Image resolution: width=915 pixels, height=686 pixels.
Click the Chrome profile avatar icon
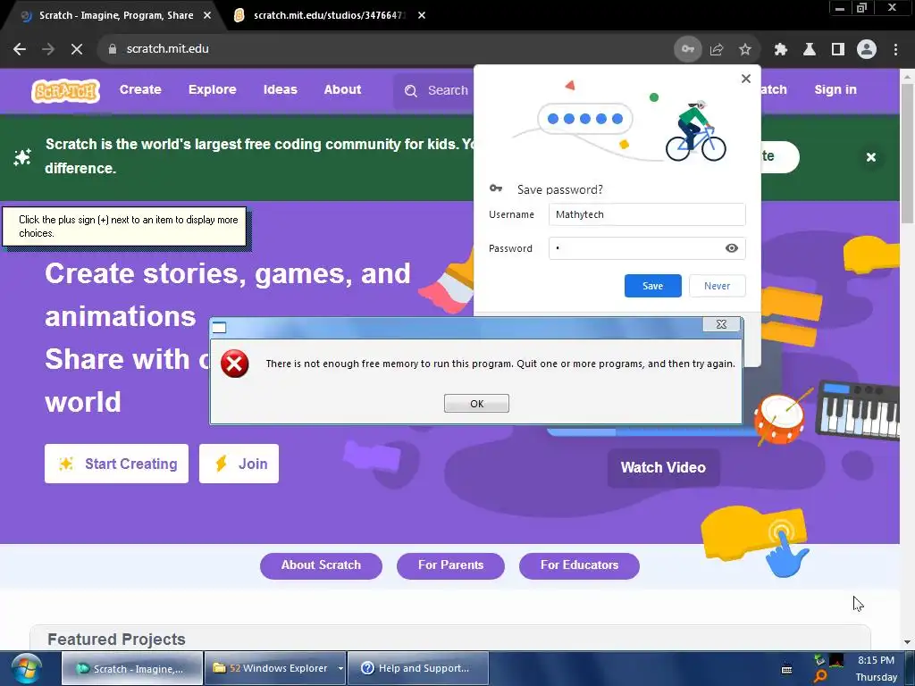coord(867,50)
